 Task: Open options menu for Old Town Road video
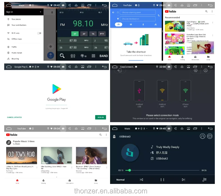[x=37, y=168]
